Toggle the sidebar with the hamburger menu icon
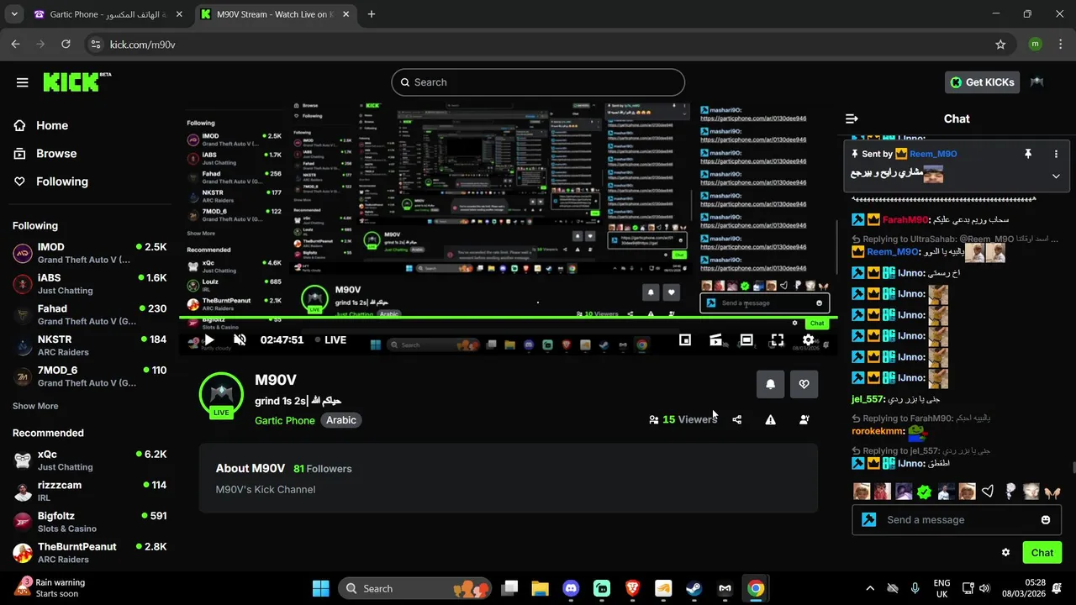This screenshot has height=605, width=1076. pyautogui.click(x=22, y=82)
